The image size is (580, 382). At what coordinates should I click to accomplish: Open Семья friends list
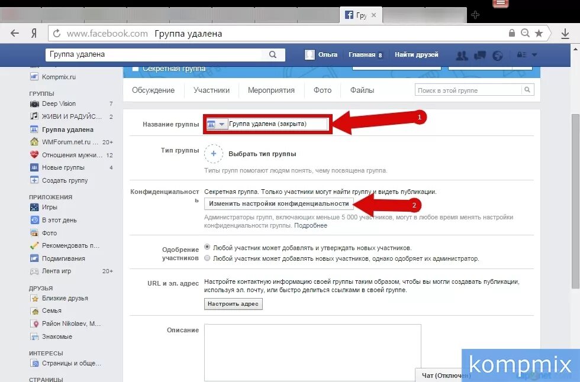52,310
